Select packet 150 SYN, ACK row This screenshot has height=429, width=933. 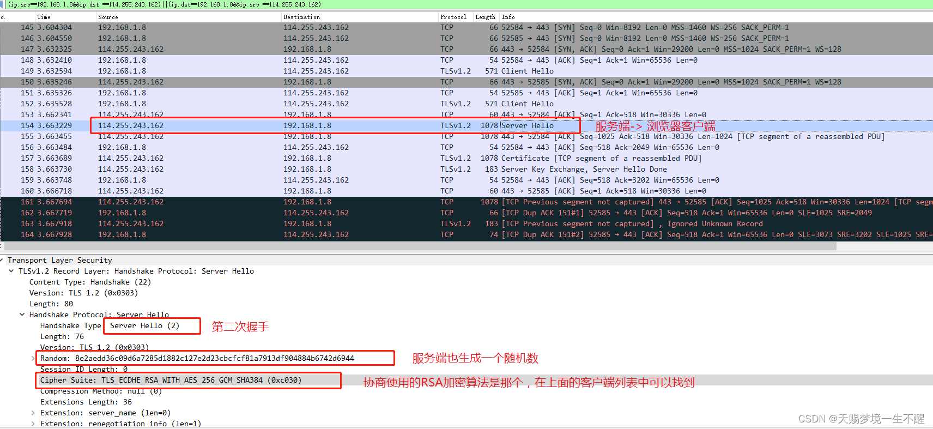pos(466,82)
